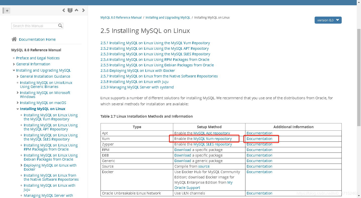Viewport: 361px width, 198px height.
Task: Open section 2.5.9 systemd link
Action: tap(137, 87)
